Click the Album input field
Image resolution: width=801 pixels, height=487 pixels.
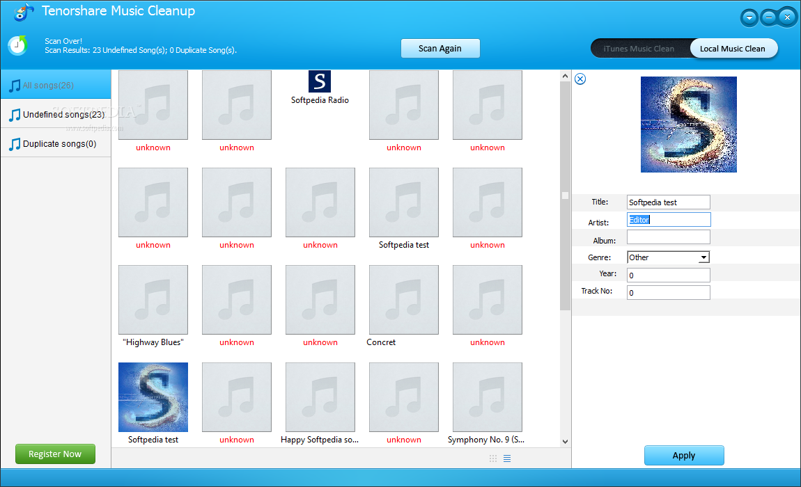tap(668, 237)
